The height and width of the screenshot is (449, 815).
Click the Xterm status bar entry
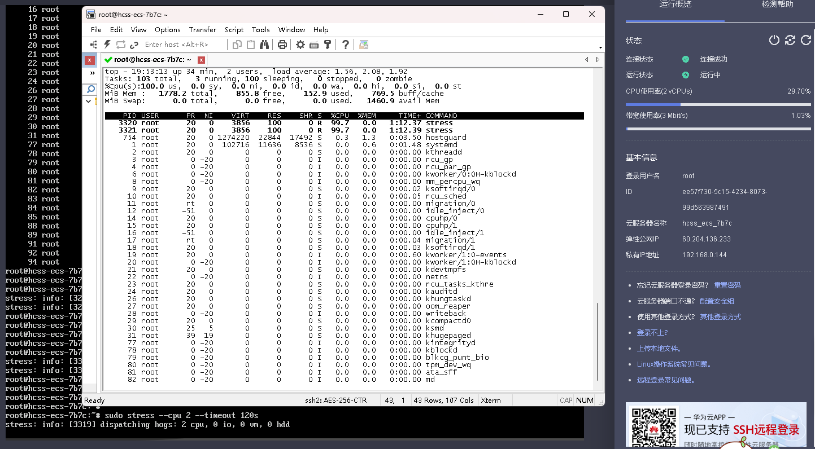click(x=490, y=400)
